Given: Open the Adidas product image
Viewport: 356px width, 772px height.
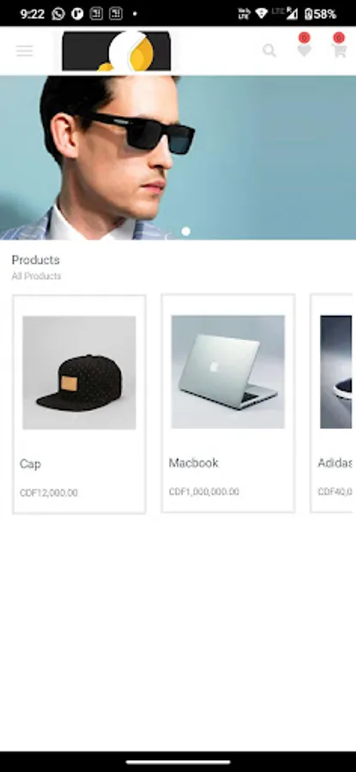Looking at the screenshot, I should [335, 371].
